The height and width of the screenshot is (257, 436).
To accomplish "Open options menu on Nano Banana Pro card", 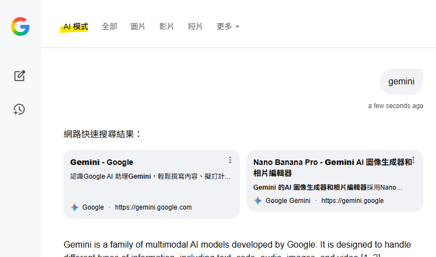I will 413,160.
